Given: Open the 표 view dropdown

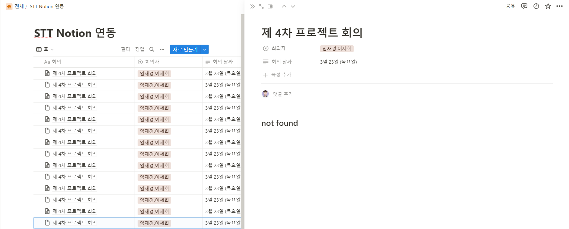Looking at the screenshot, I should pyautogui.click(x=45, y=49).
